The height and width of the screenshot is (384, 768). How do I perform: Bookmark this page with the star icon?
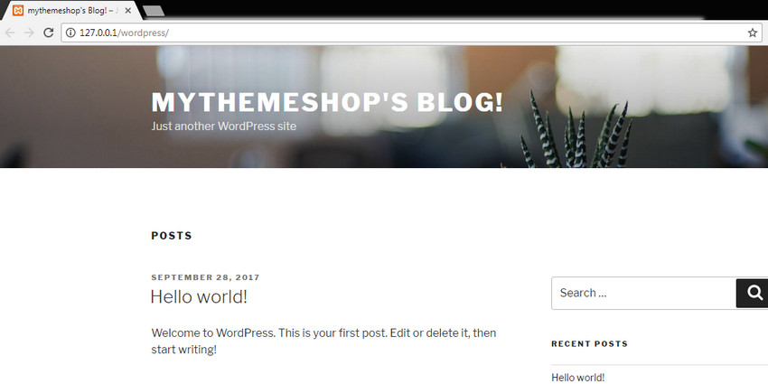pos(753,33)
